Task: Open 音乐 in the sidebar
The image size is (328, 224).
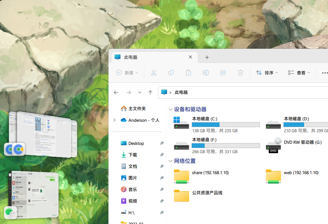Action: click(x=129, y=190)
